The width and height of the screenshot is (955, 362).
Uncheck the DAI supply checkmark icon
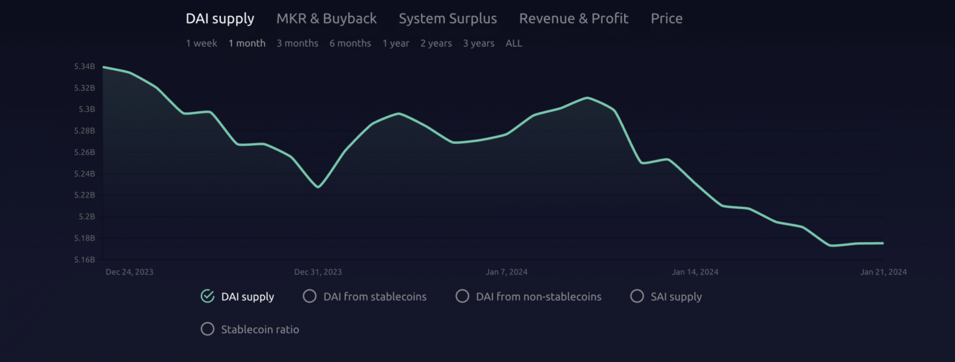[x=208, y=296]
